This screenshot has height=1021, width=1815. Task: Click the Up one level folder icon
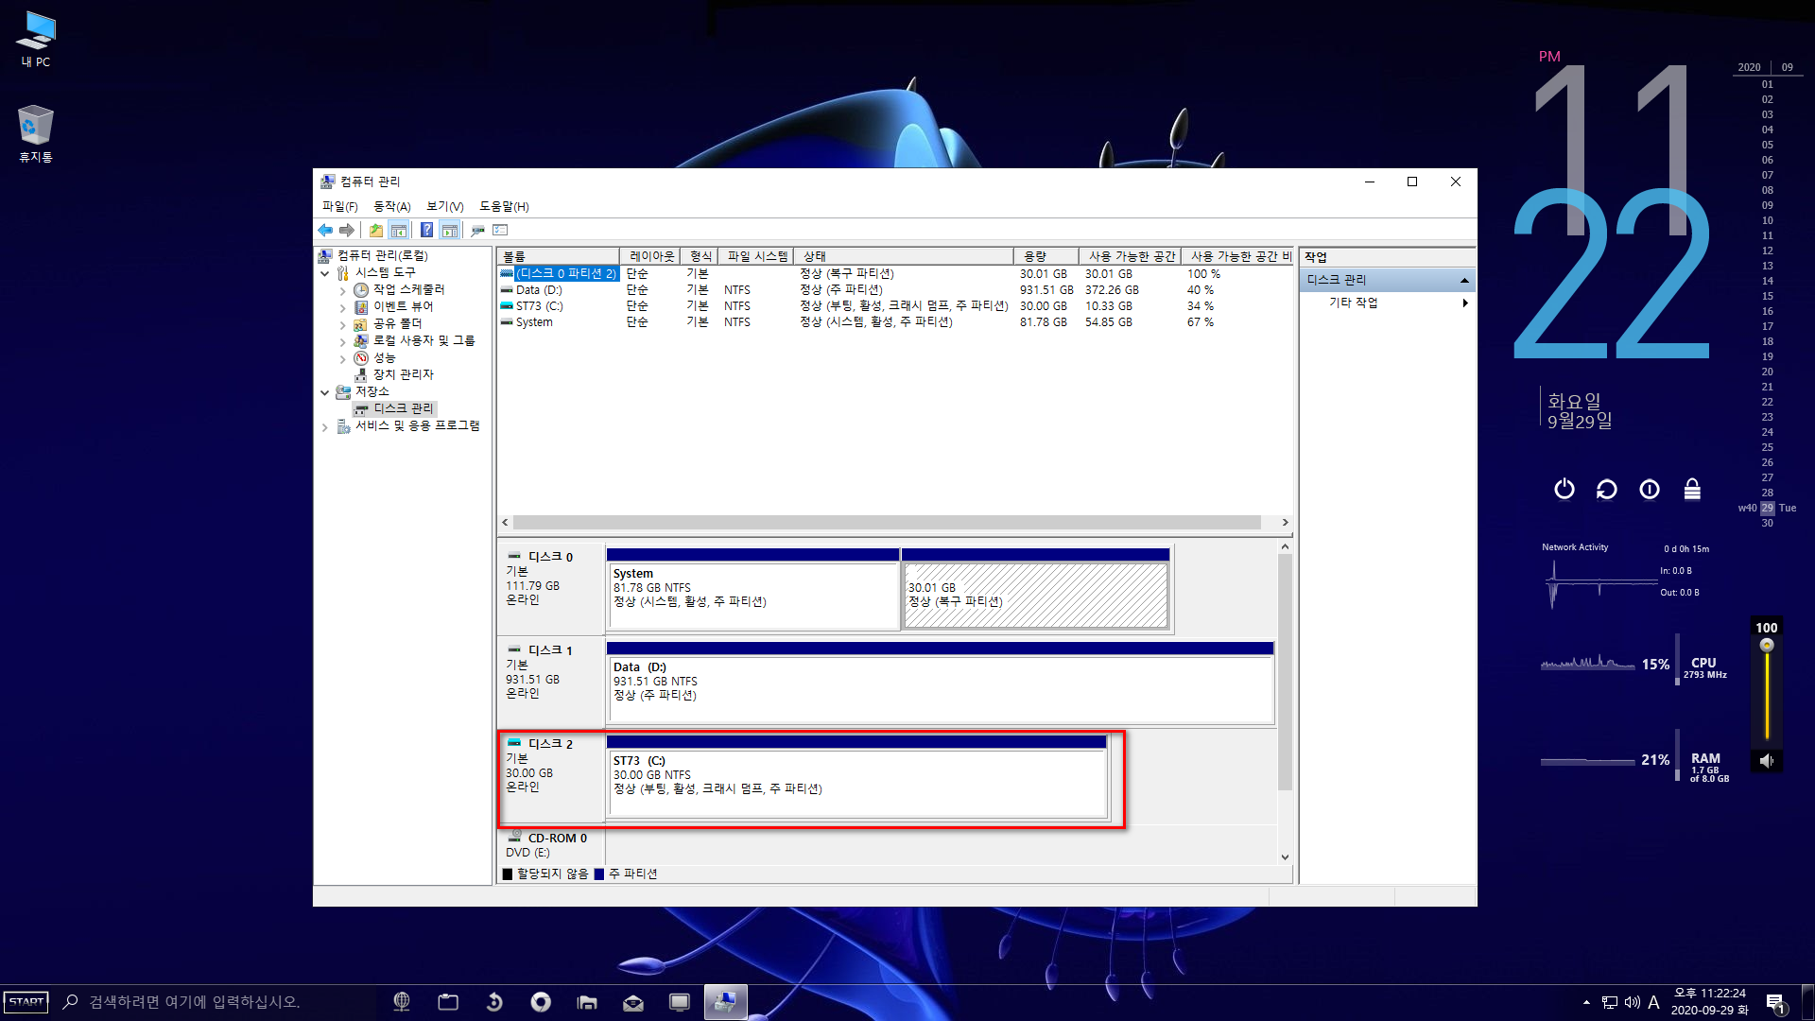pyautogui.click(x=376, y=230)
